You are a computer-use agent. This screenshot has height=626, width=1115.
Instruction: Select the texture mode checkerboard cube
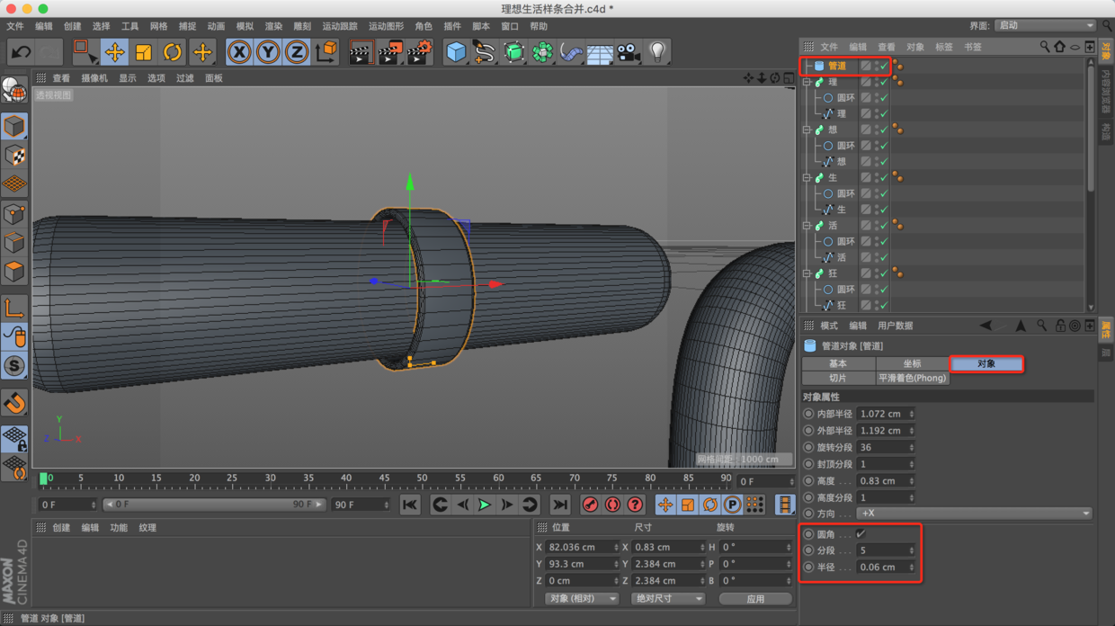tap(14, 155)
